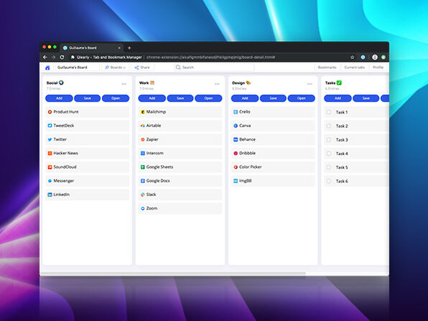Check the Task 3 checkbox
This screenshot has width=428, height=321.
pos(329,140)
